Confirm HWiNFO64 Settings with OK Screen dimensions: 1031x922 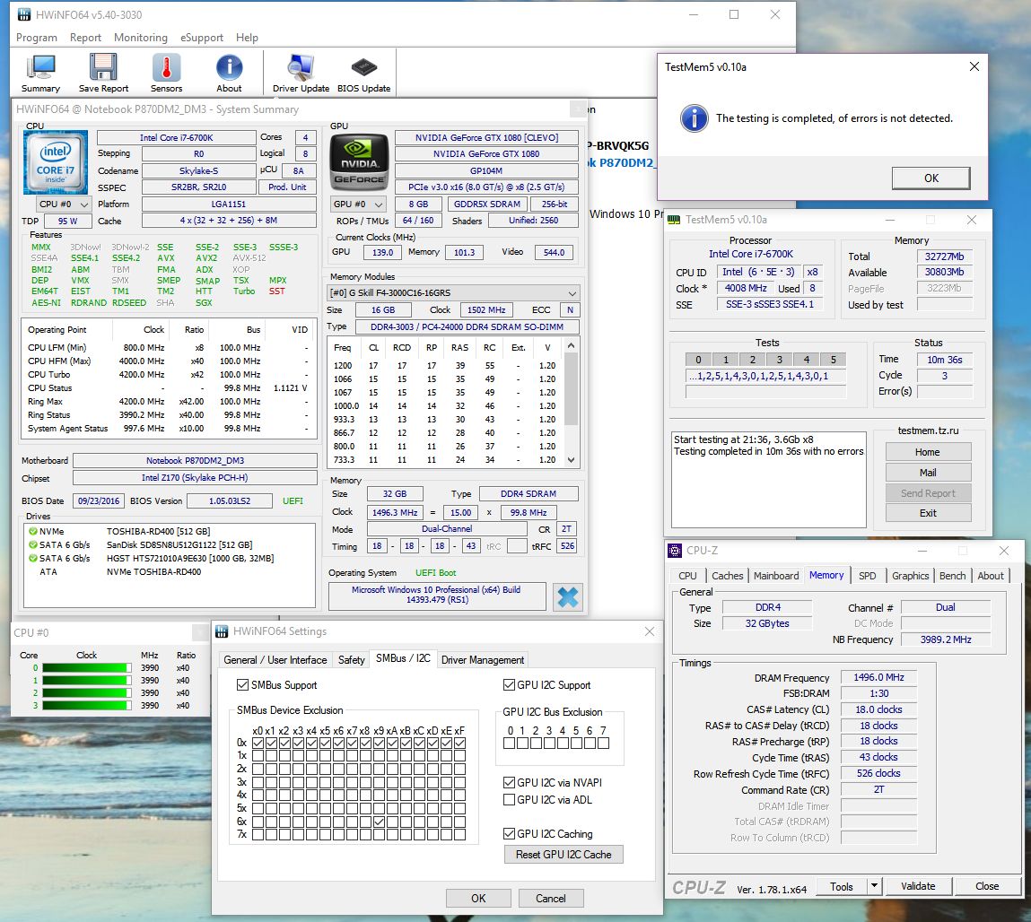click(478, 899)
